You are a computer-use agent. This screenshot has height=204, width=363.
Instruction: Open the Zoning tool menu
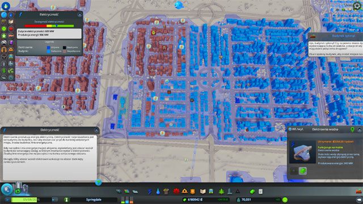[x=127, y=192]
